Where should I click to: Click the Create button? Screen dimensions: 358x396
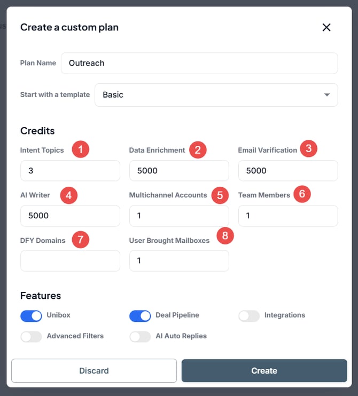pyautogui.click(x=264, y=370)
